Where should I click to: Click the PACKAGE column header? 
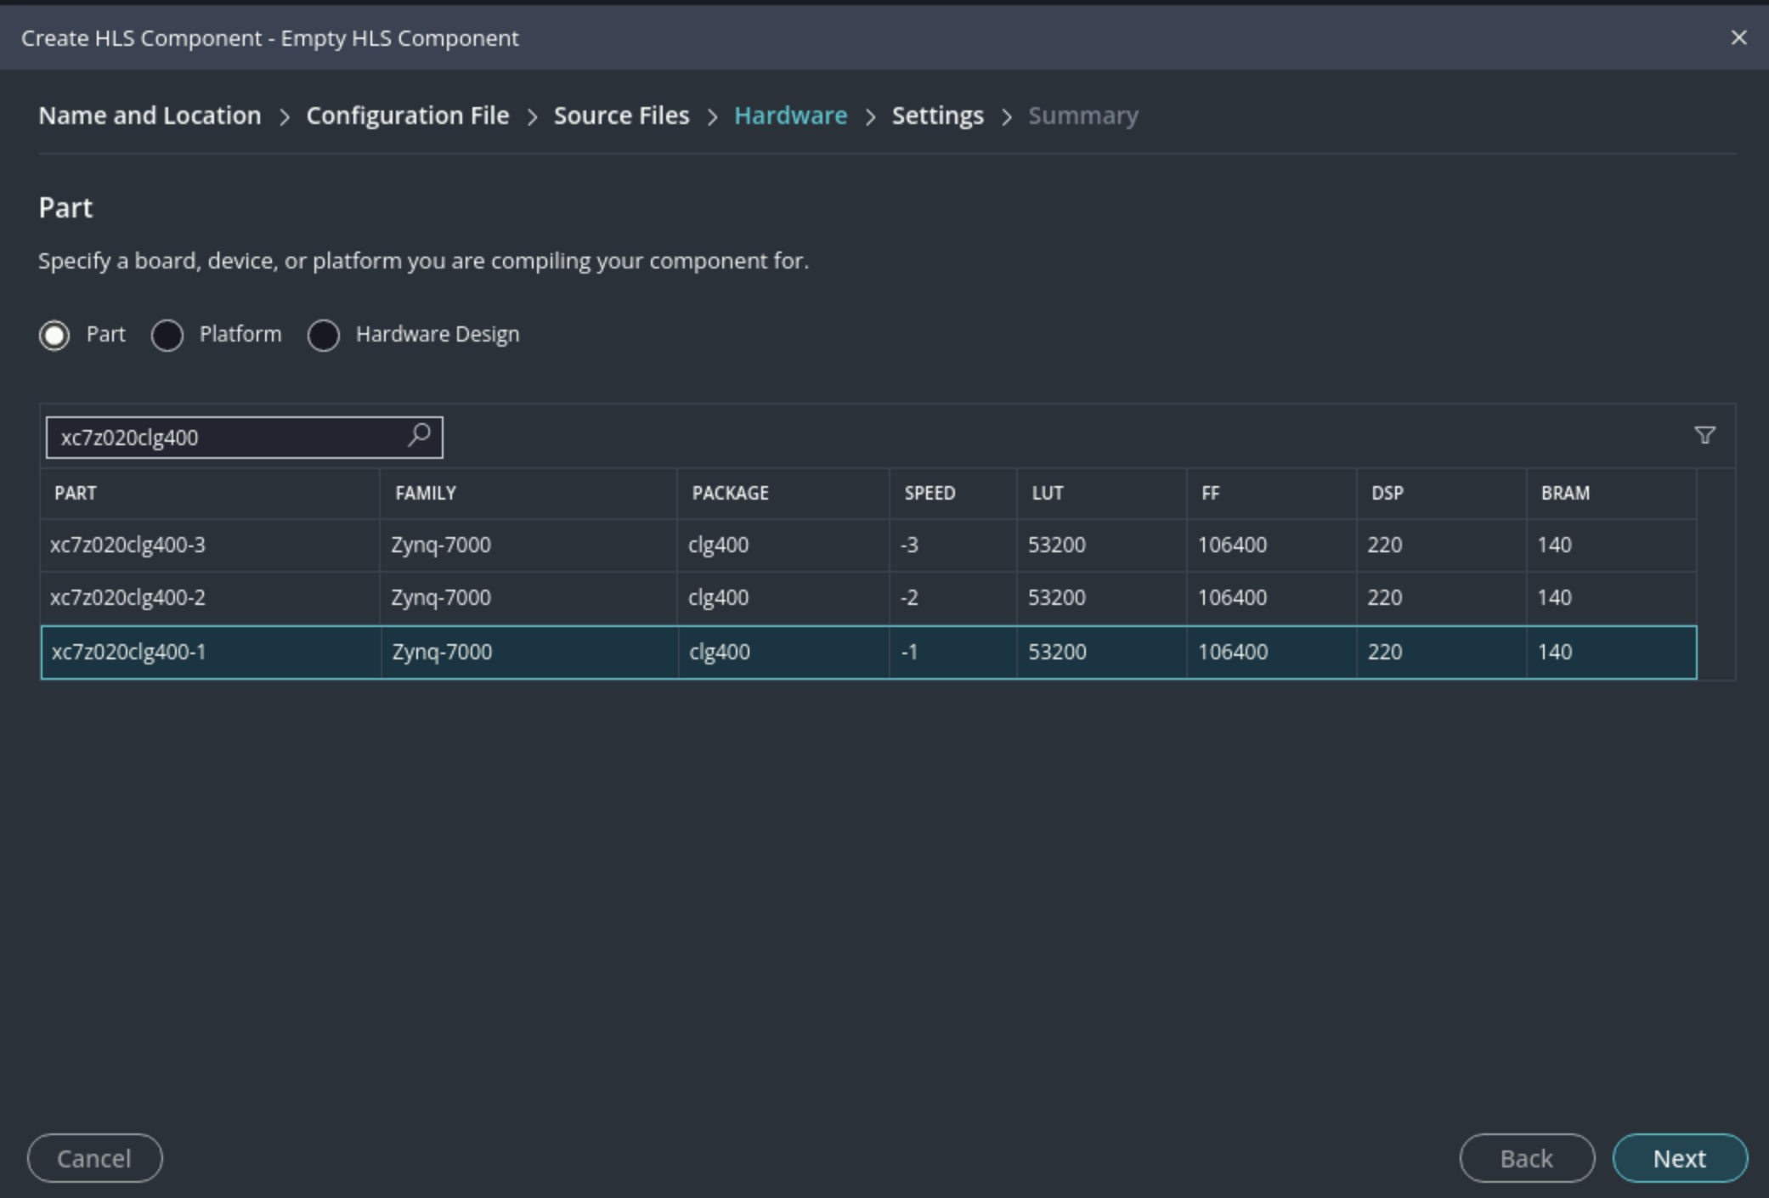pos(783,494)
